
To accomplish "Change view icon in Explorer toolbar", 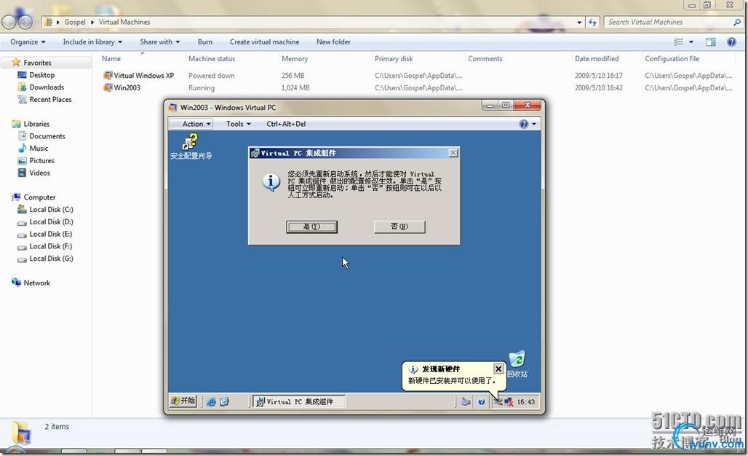I will click(x=678, y=42).
